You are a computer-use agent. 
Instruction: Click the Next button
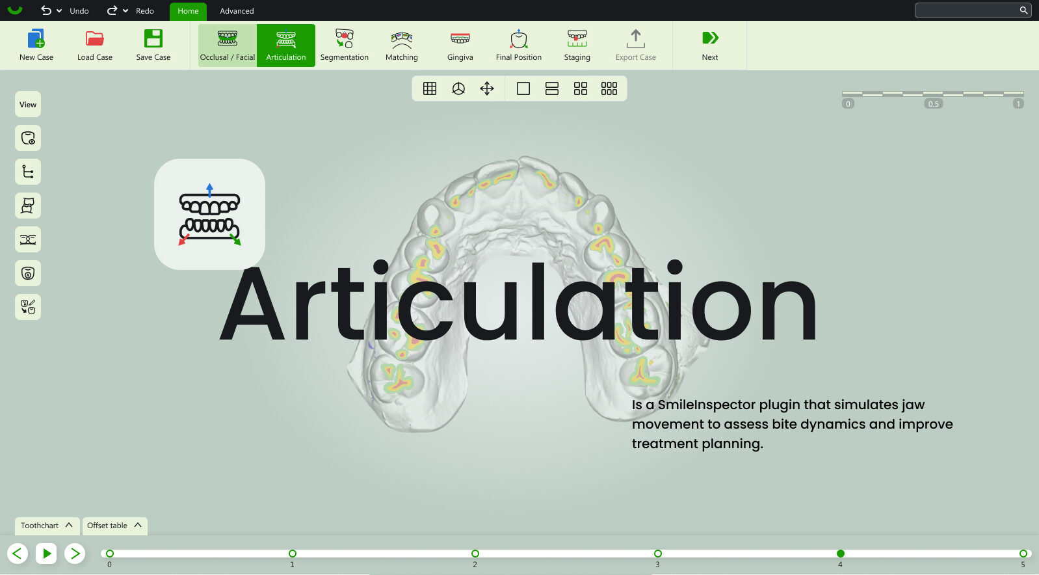click(709, 45)
